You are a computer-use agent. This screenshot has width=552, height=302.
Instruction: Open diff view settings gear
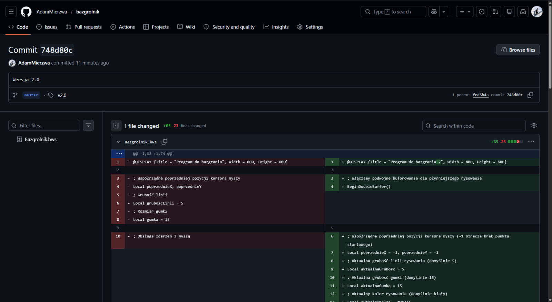point(534,126)
